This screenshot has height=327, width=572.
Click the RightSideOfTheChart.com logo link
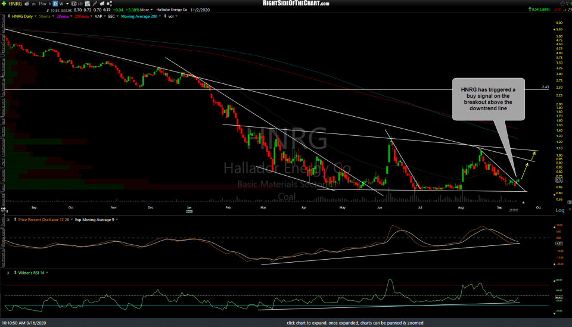click(296, 4)
